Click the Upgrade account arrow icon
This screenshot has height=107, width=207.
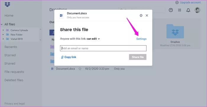(x=177, y=2)
